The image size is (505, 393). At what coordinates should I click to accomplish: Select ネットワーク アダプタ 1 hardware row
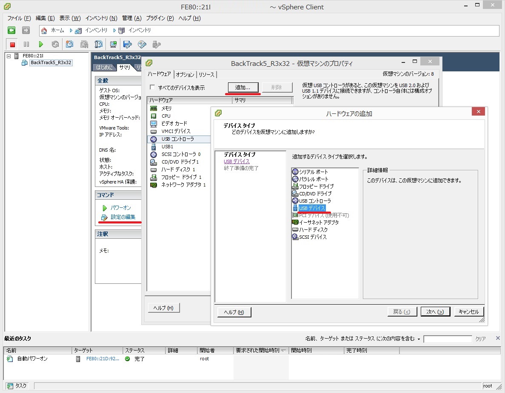tap(179, 185)
